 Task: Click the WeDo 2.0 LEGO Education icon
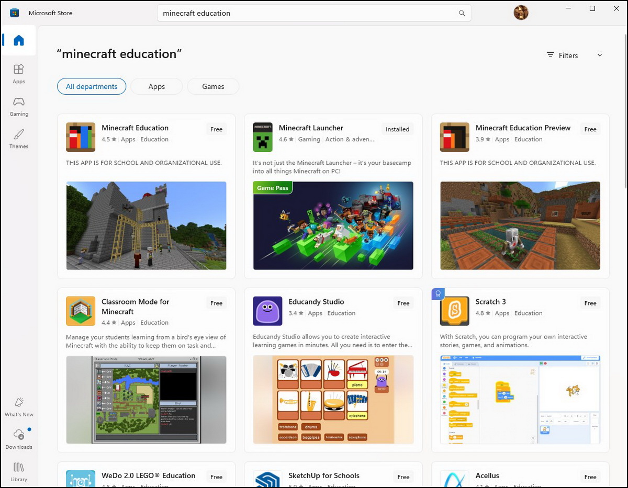tap(81, 479)
